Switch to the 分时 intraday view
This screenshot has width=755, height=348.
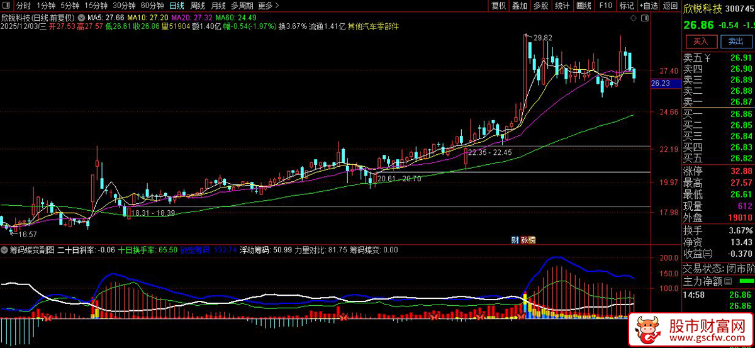(23, 6)
